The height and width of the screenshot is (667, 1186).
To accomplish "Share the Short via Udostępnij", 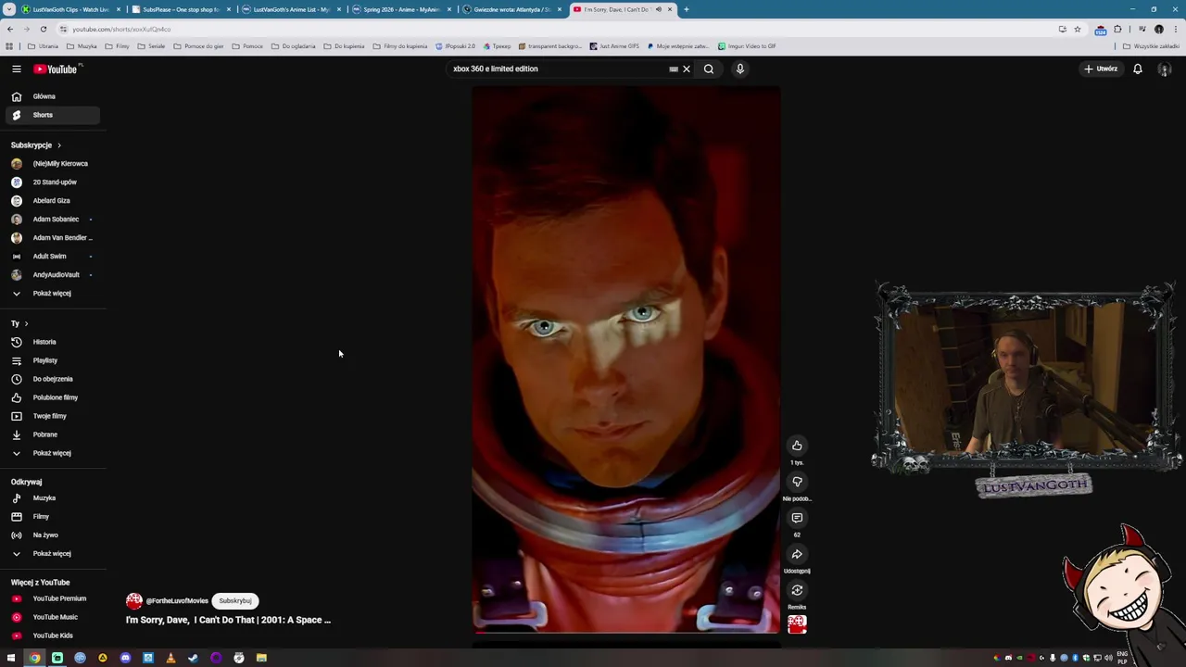I will click(797, 554).
